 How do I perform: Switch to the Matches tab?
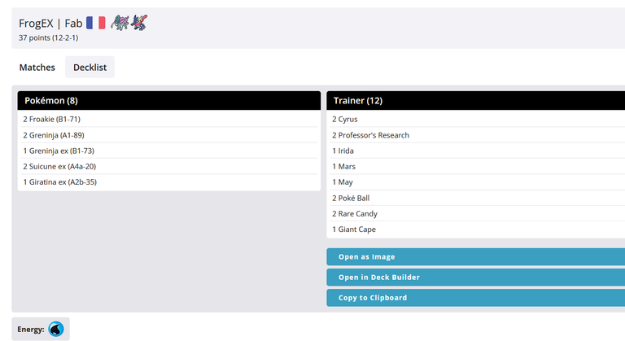point(37,68)
